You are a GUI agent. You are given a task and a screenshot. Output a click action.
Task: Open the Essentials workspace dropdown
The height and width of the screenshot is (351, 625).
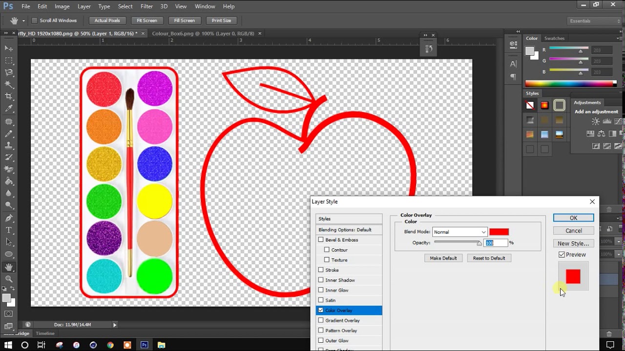[x=594, y=21]
